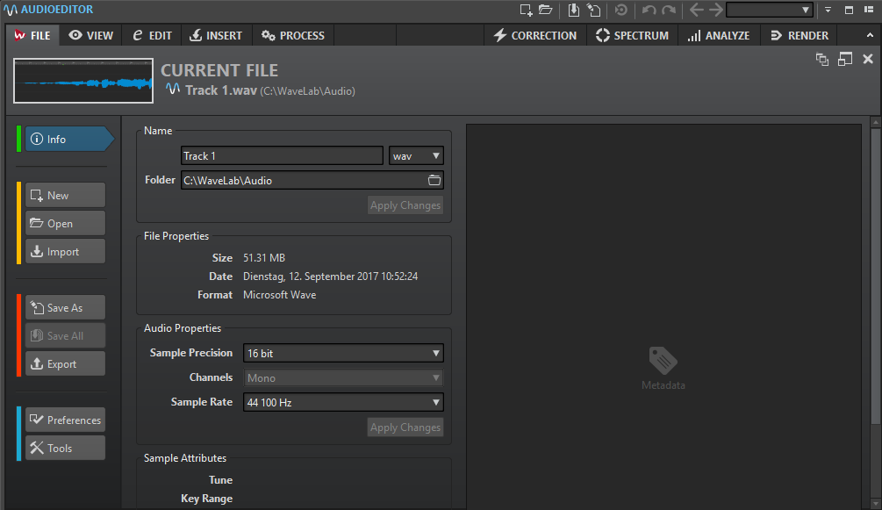This screenshot has height=510, width=882.
Task: Undo using the curved left arrow icon
Action: tap(649, 10)
